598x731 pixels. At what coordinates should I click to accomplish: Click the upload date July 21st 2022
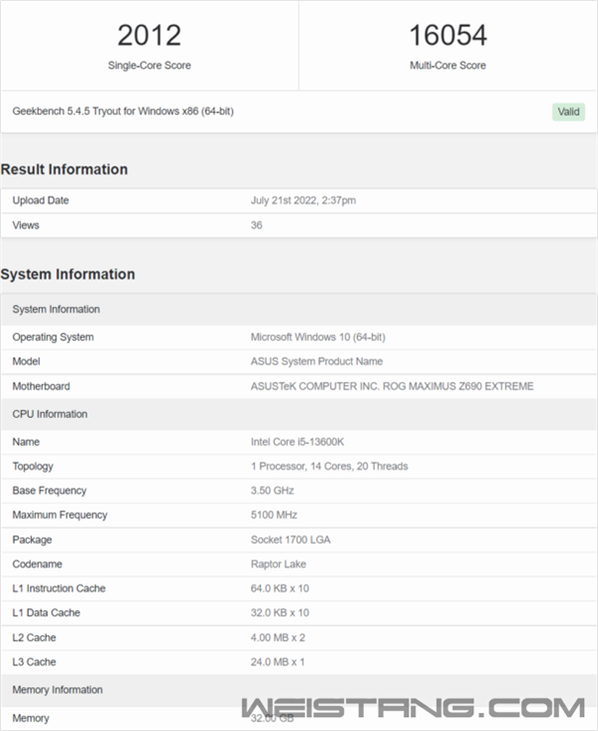(x=303, y=200)
